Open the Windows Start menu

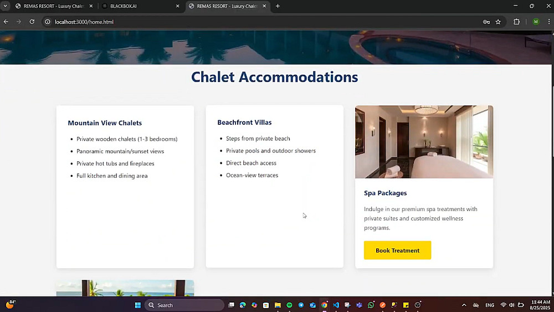[x=138, y=305]
